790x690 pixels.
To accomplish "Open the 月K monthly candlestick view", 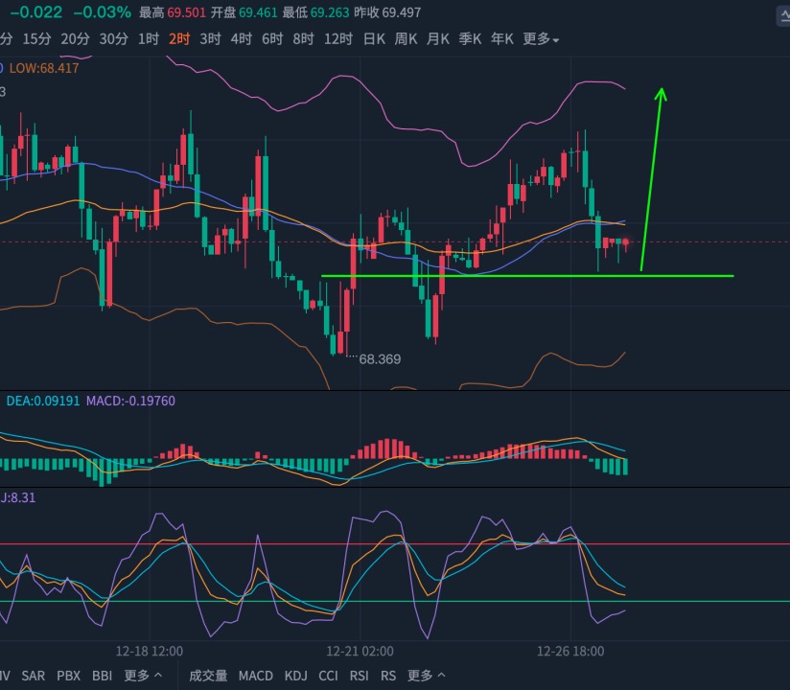I will 438,38.
